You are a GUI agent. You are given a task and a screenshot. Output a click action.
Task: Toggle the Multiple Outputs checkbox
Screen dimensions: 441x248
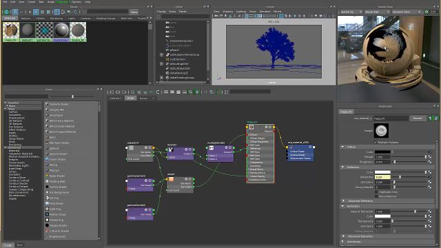(376, 143)
